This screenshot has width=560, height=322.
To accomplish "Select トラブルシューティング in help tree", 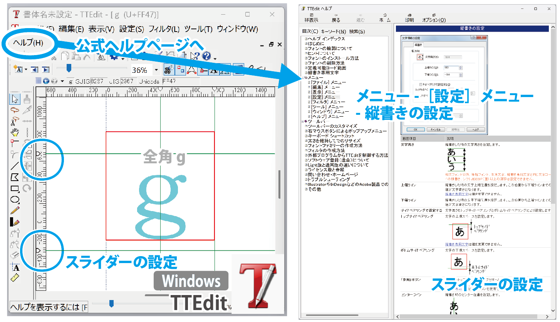I will [x=329, y=179].
